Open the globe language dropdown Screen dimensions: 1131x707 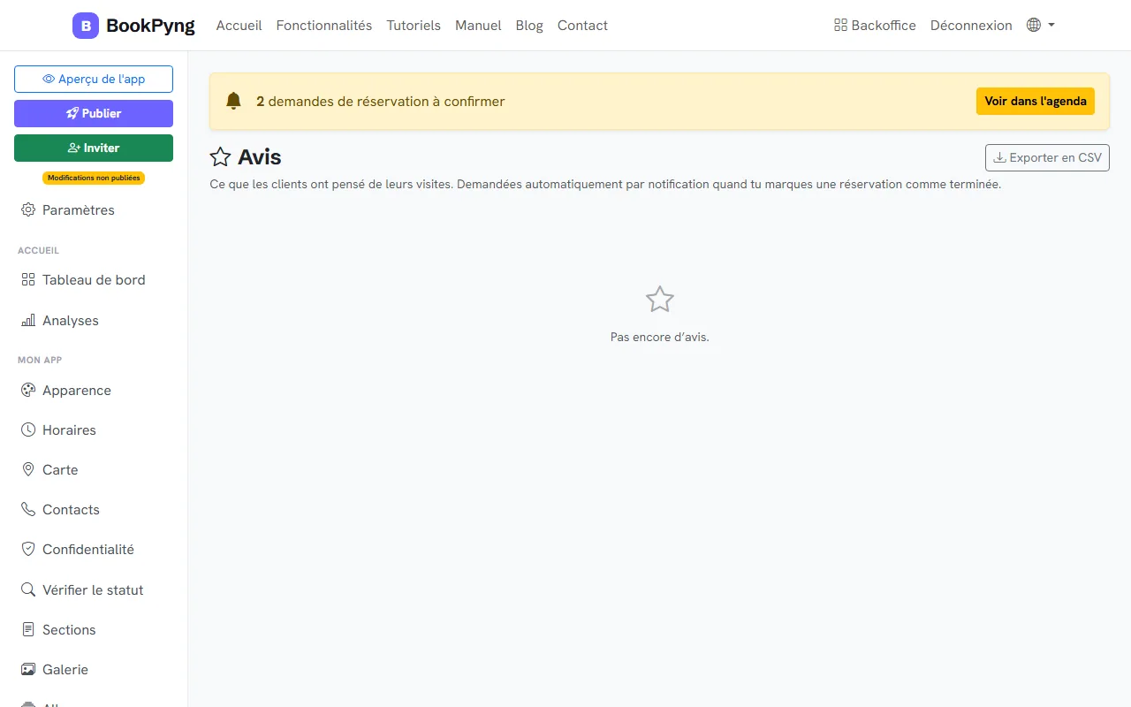(1041, 26)
